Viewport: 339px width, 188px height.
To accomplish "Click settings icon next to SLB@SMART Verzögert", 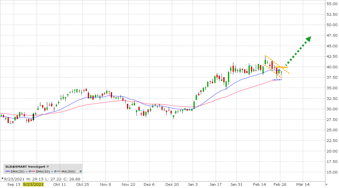I will pos(47,167).
